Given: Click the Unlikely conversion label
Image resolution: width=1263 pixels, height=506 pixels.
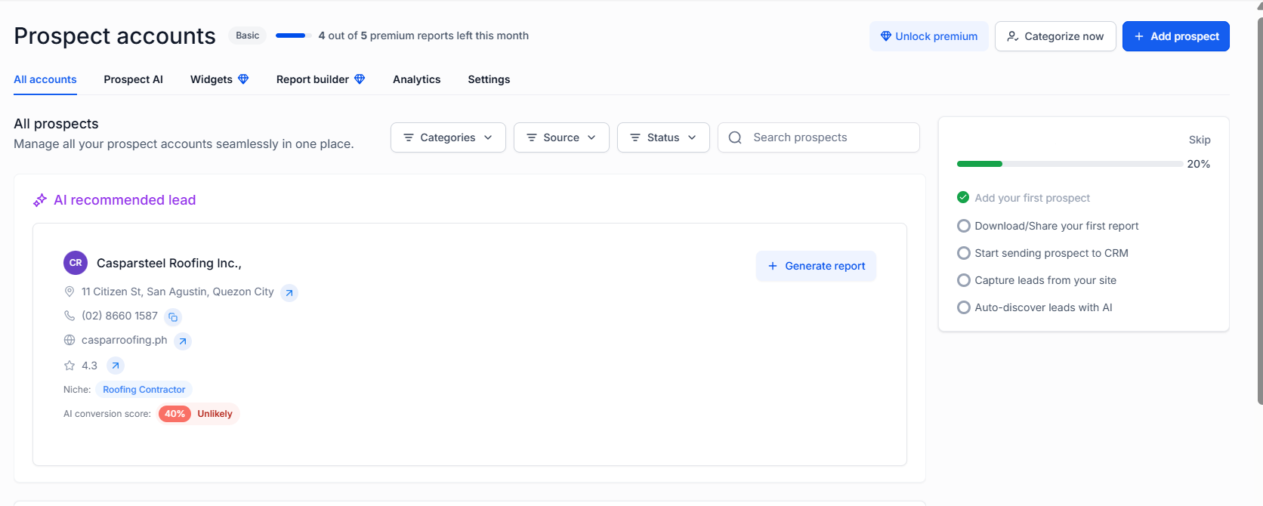Looking at the screenshot, I should (x=215, y=414).
